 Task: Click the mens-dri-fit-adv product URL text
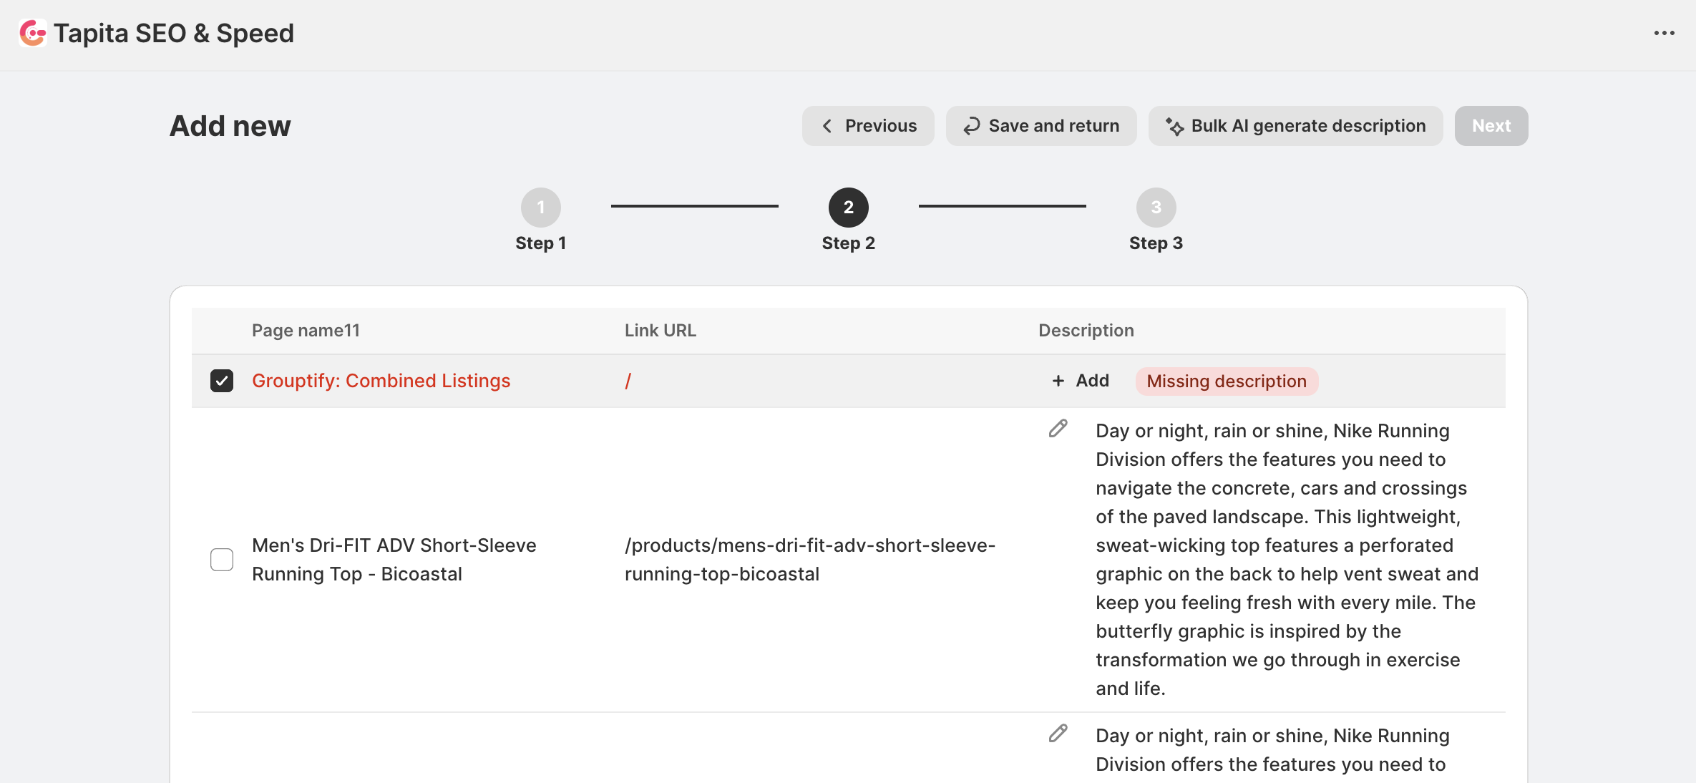coord(809,560)
